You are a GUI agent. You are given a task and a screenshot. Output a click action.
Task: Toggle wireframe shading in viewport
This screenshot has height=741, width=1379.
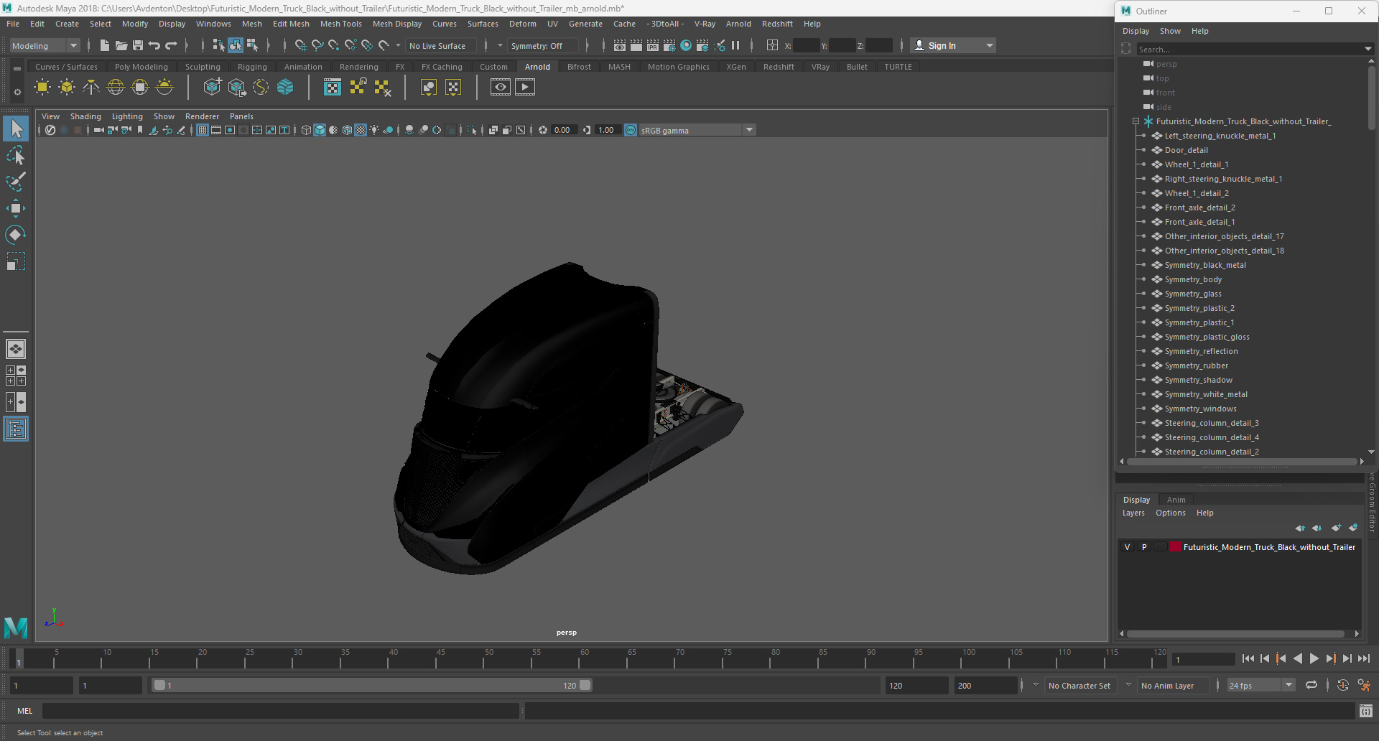tap(307, 130)
